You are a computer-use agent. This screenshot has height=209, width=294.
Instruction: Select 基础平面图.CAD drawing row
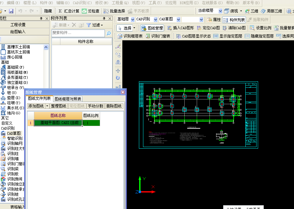click(64, 123)
